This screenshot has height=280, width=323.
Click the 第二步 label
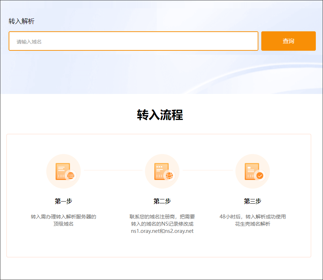[162, 201]
